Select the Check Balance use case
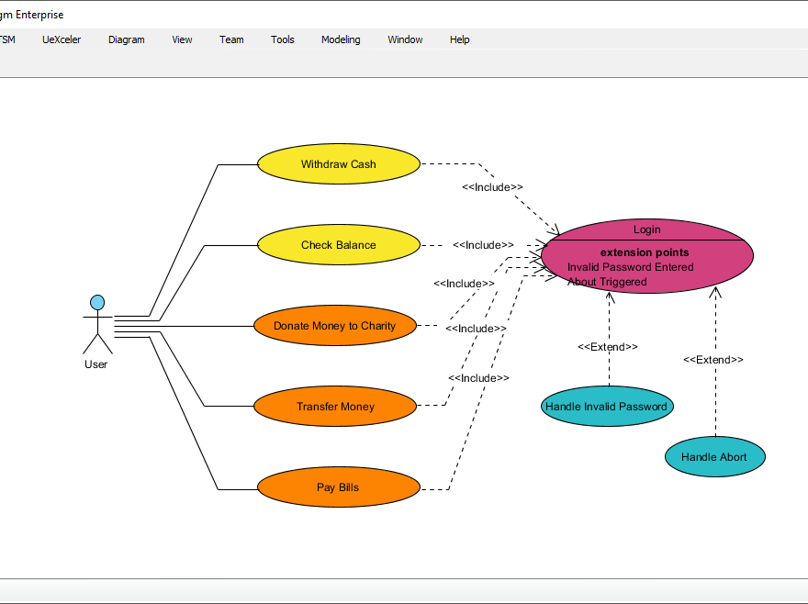The image size is (808, 604). point(338,245)
